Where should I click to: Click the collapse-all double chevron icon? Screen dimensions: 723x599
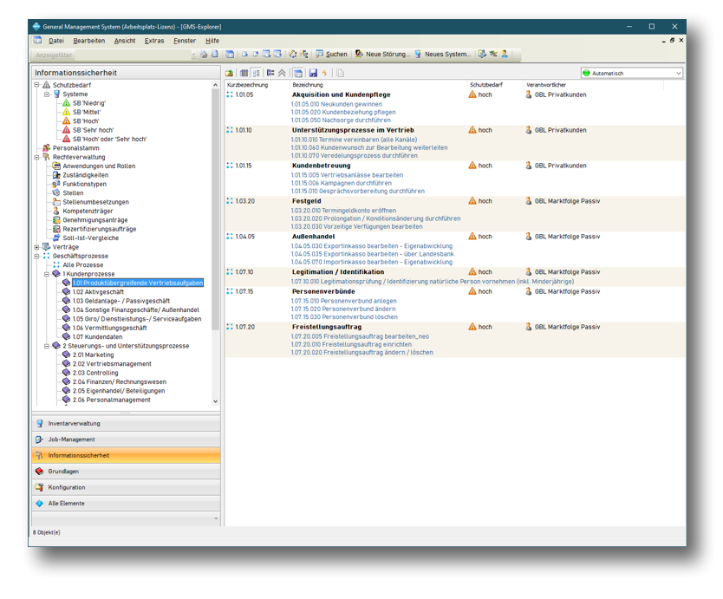pyautogui.click(x=283, y=74)
